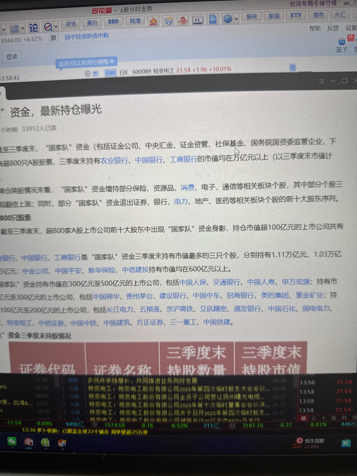
Task: Click the blue document report icon
Action: coord(212,20)
